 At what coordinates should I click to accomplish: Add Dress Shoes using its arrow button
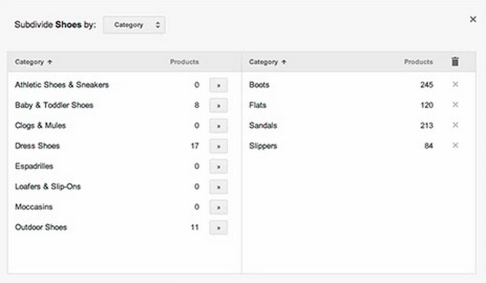tap(218, 146)
